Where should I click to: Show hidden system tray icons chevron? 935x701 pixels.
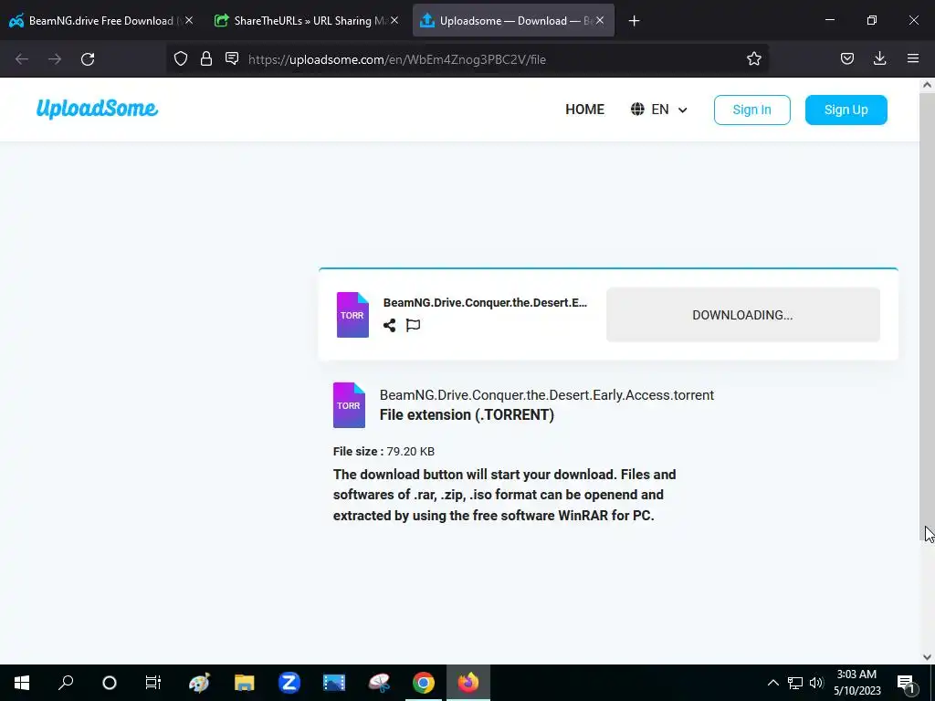click(x=772, y=683)
